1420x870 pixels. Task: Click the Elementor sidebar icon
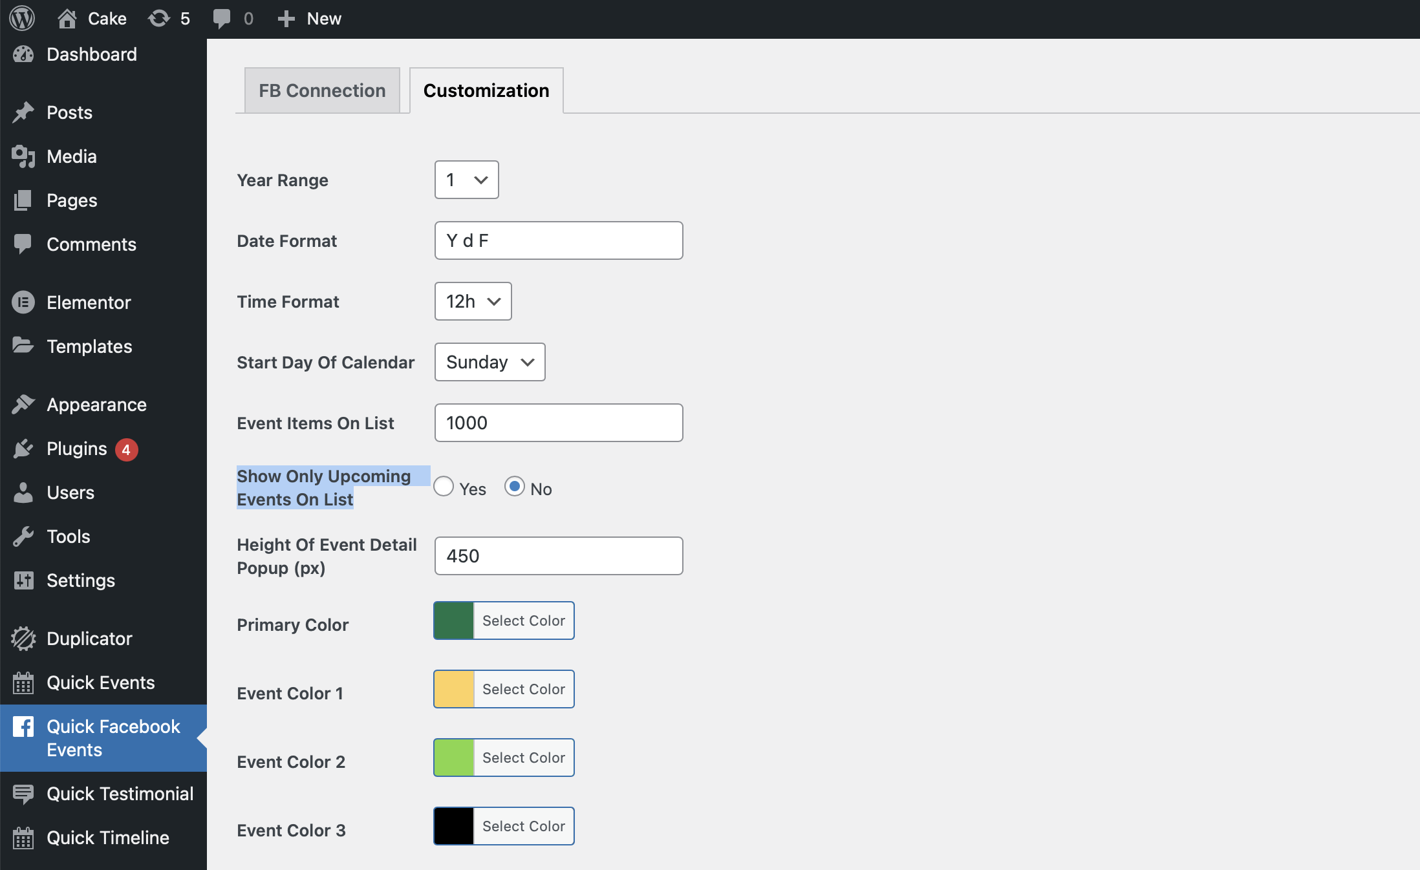click(23, 302)
